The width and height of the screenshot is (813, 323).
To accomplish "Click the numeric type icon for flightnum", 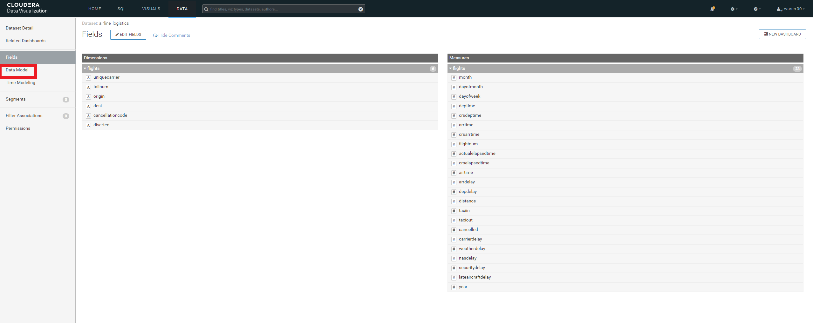I will tap(454, 144).
